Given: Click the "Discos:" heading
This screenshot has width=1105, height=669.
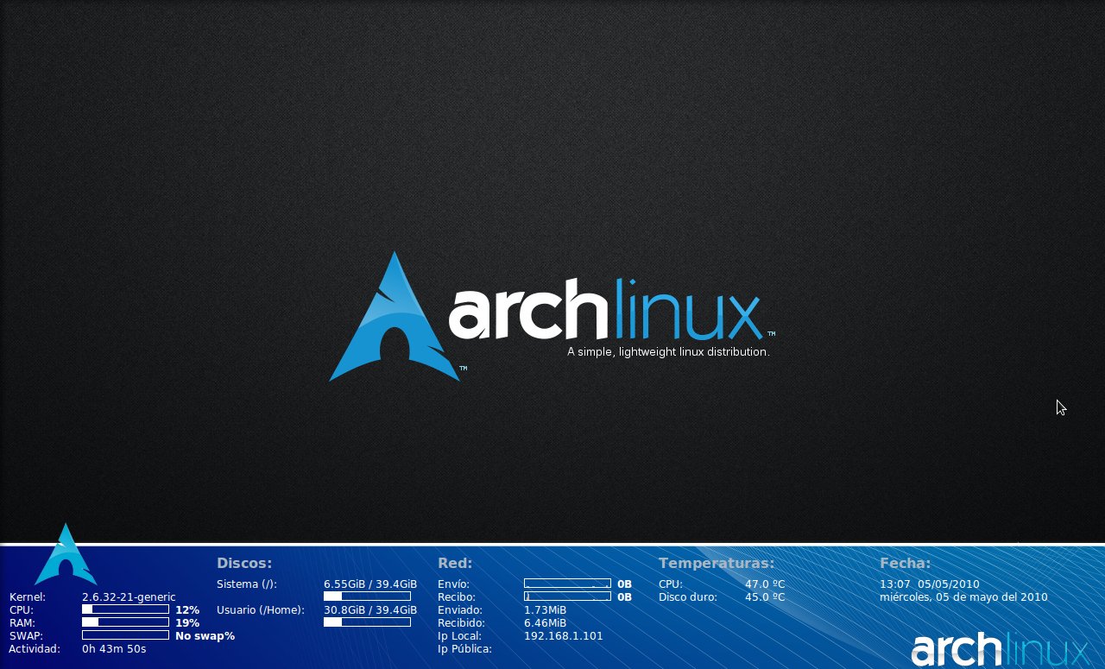Looking at the screenshot, I should [244, 563].
